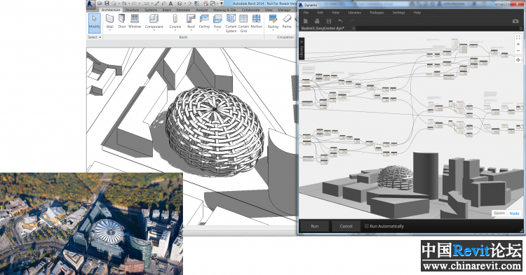Screen dimensions: 526x275
Task: Pick the Roof tool
Action: 191,22
